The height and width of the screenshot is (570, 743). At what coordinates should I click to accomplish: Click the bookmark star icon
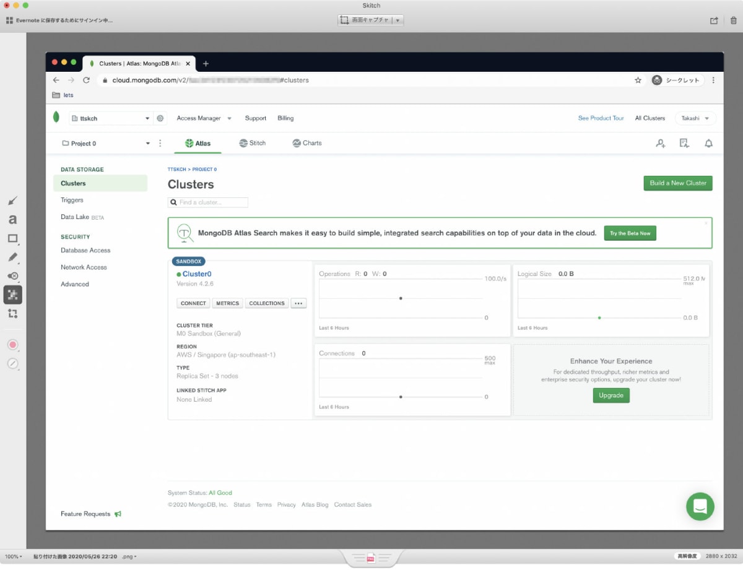tap(638, 80)
